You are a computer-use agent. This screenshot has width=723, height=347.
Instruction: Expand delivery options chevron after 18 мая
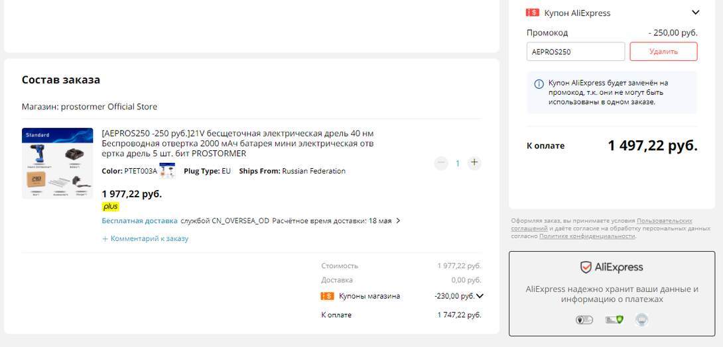tap(399, 221)
